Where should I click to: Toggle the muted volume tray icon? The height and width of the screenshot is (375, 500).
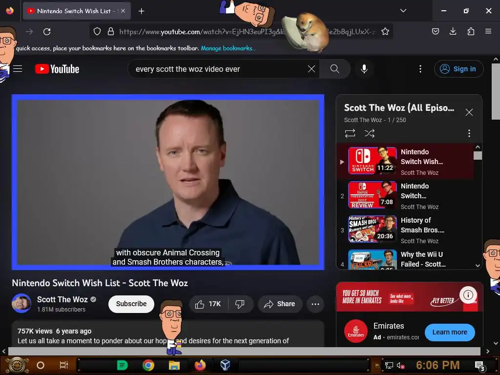pyautogui.click(x=401, y=365)
